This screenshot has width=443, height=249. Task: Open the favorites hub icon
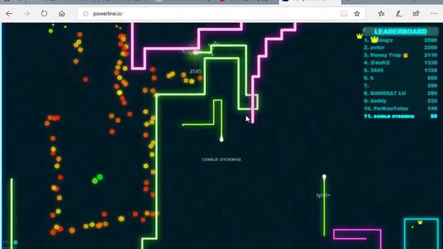click(x=381, y=14)
